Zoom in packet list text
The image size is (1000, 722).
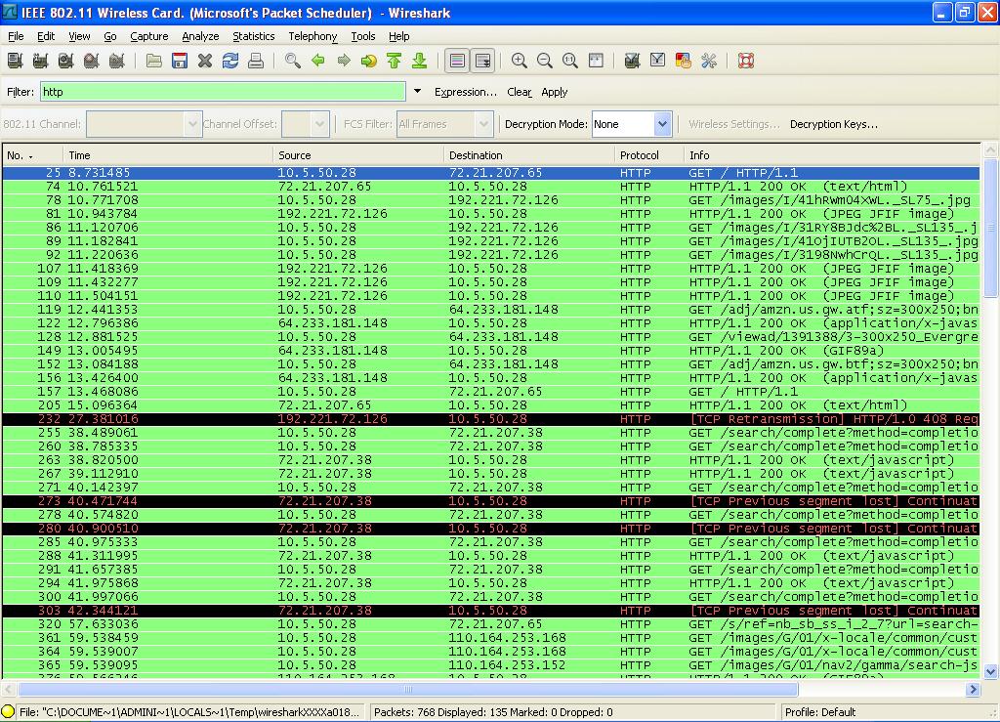pyautogui.click(x=520, y=61)
